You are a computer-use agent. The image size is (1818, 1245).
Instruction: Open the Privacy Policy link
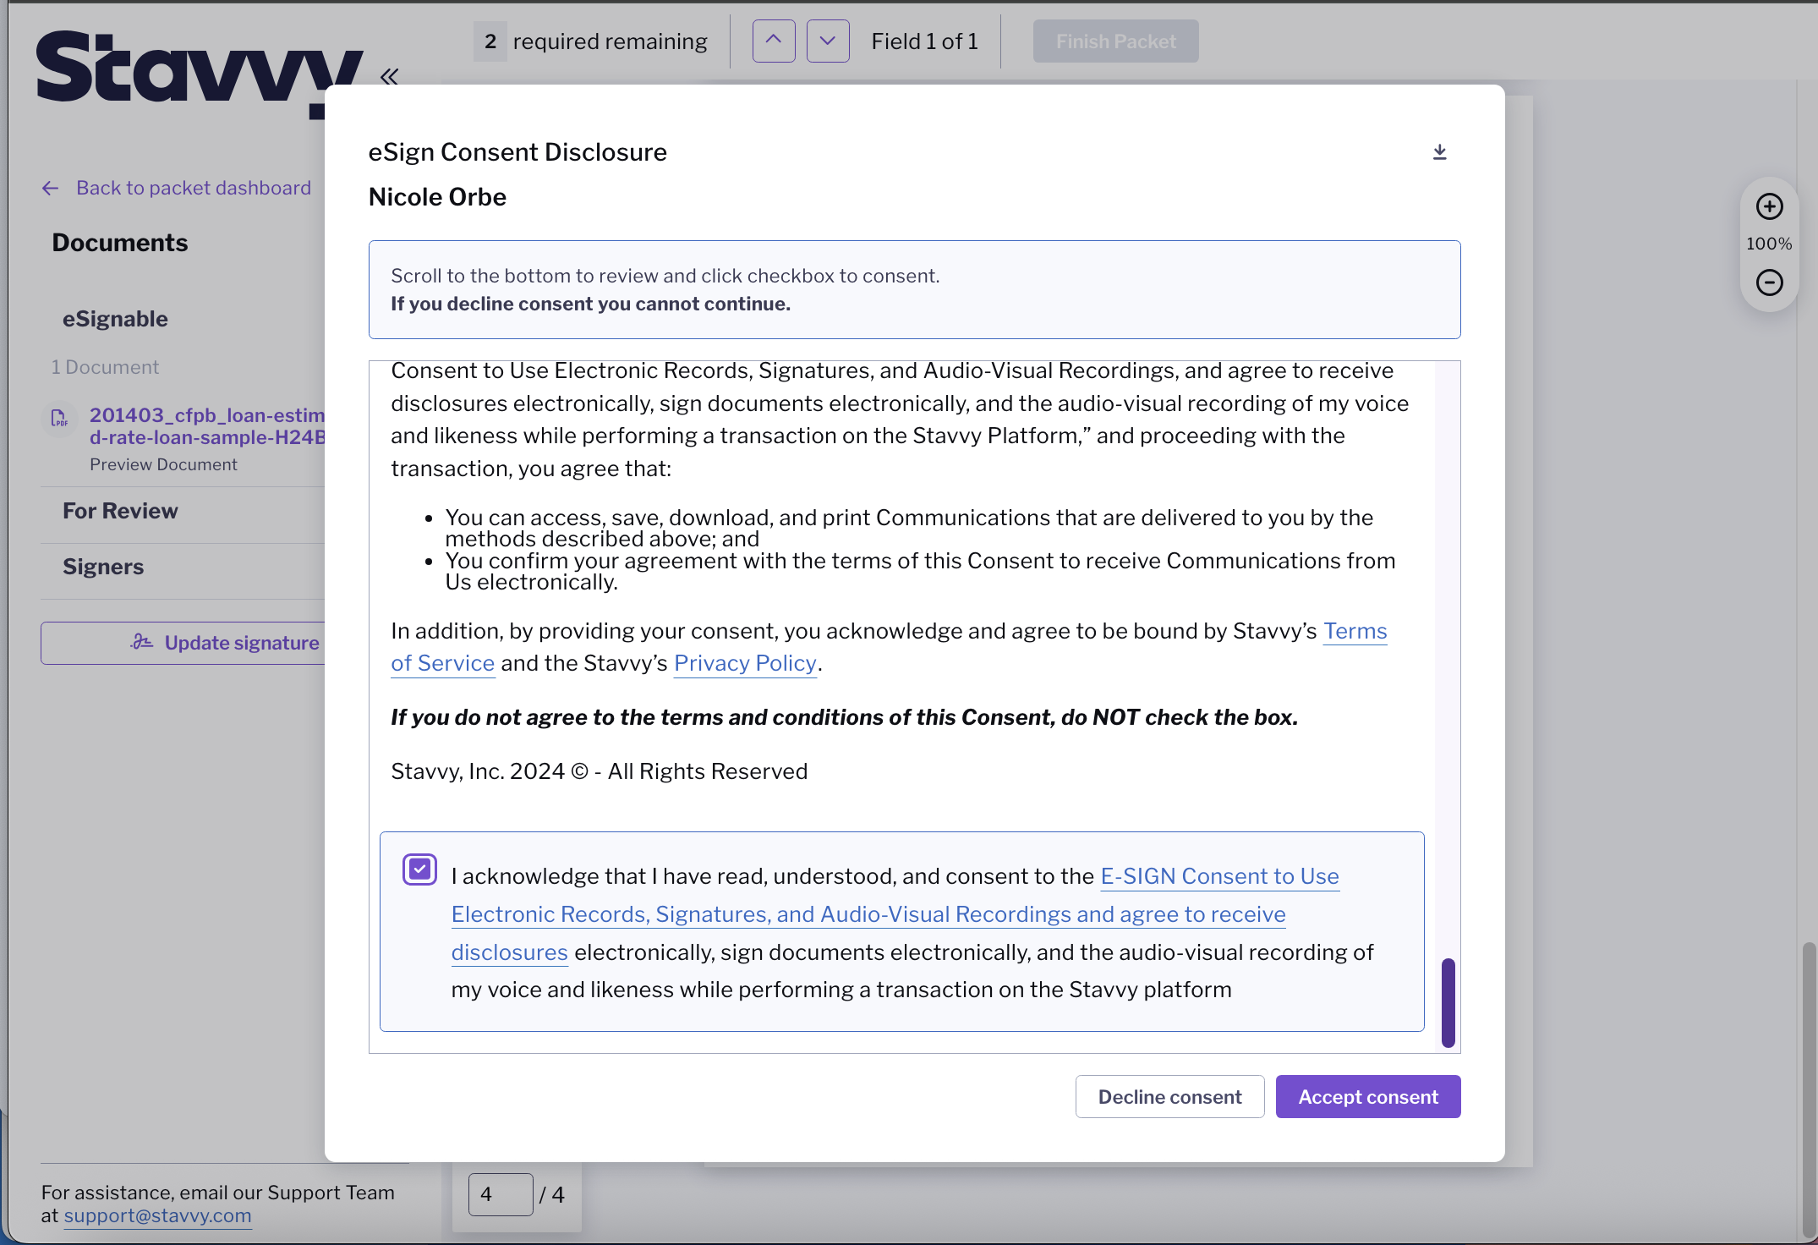click(x=745, y=663)
